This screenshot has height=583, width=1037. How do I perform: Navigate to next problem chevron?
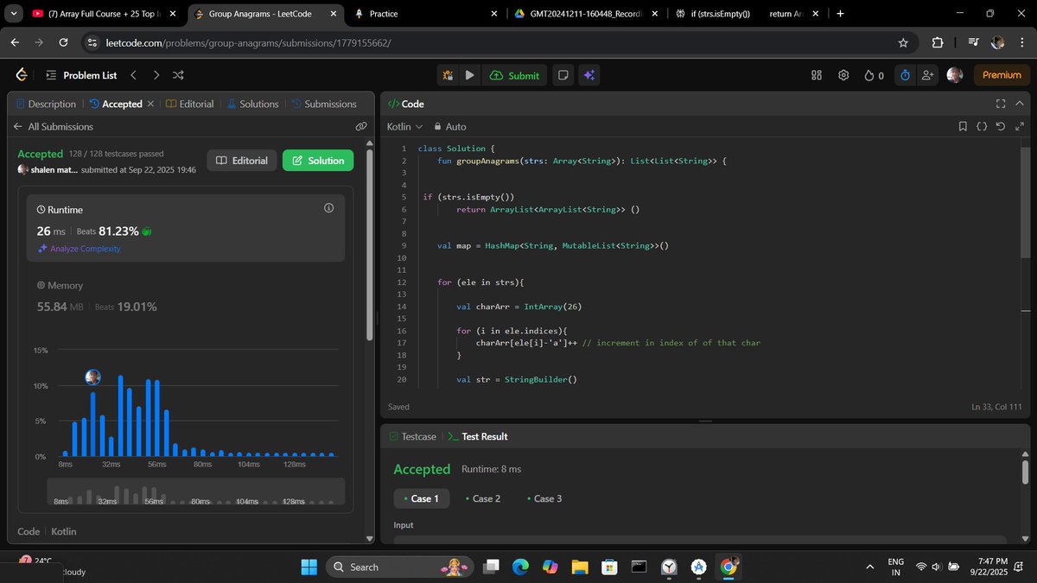(x=156, y=75)
